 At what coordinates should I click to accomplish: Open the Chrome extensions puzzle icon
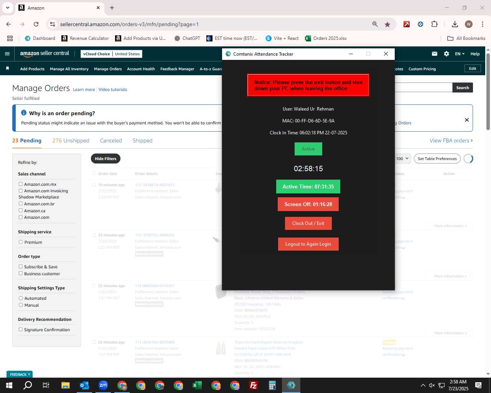point(434,24)
